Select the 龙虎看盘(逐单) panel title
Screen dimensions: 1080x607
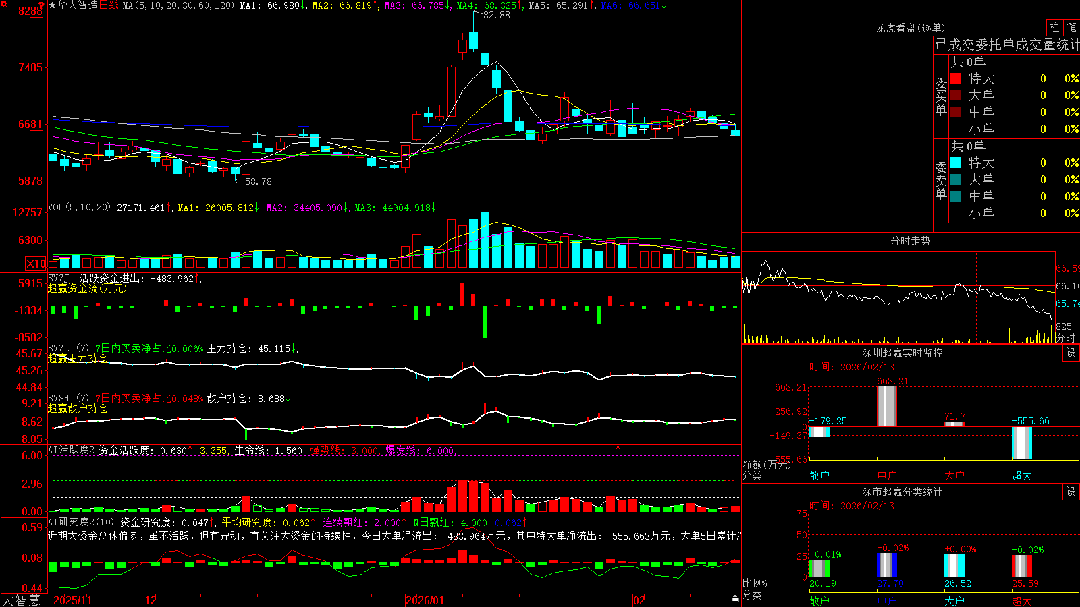[911, 28]
